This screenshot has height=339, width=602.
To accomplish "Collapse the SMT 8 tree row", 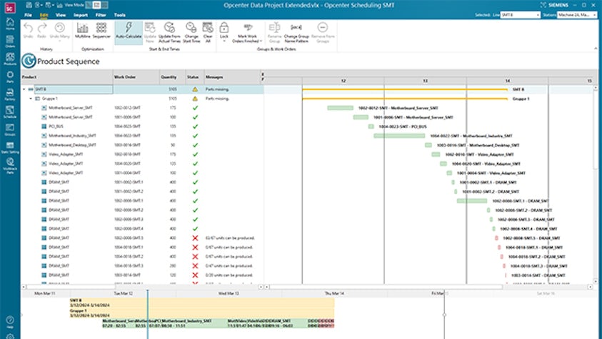I will pos(24,89).
